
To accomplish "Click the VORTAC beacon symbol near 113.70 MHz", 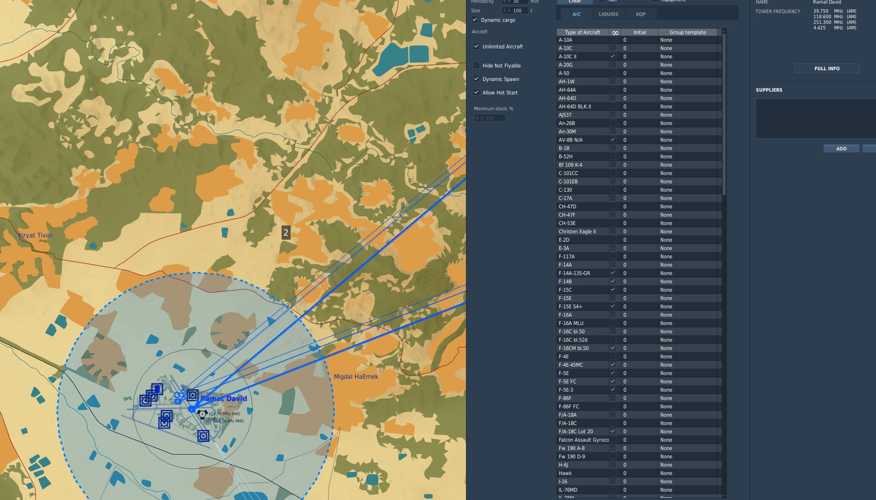I will [202, 415].
